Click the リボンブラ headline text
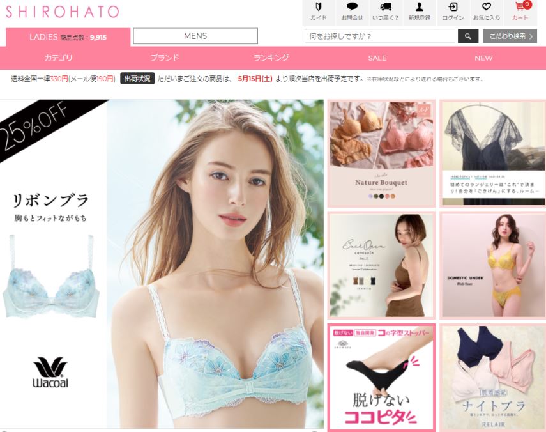 [x=51, y=201]
